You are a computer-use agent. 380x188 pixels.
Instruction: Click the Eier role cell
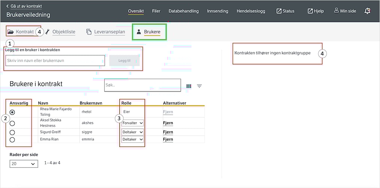(127, 112)
